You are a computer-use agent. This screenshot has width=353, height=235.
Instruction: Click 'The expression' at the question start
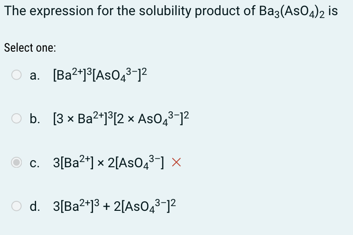tap(49, 11)
